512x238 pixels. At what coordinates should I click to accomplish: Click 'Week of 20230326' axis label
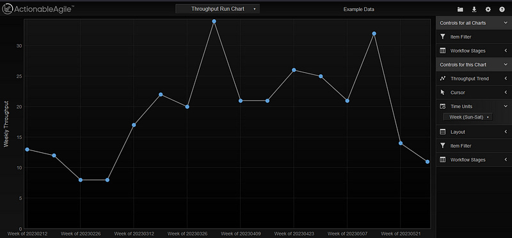tap(188, 234)
